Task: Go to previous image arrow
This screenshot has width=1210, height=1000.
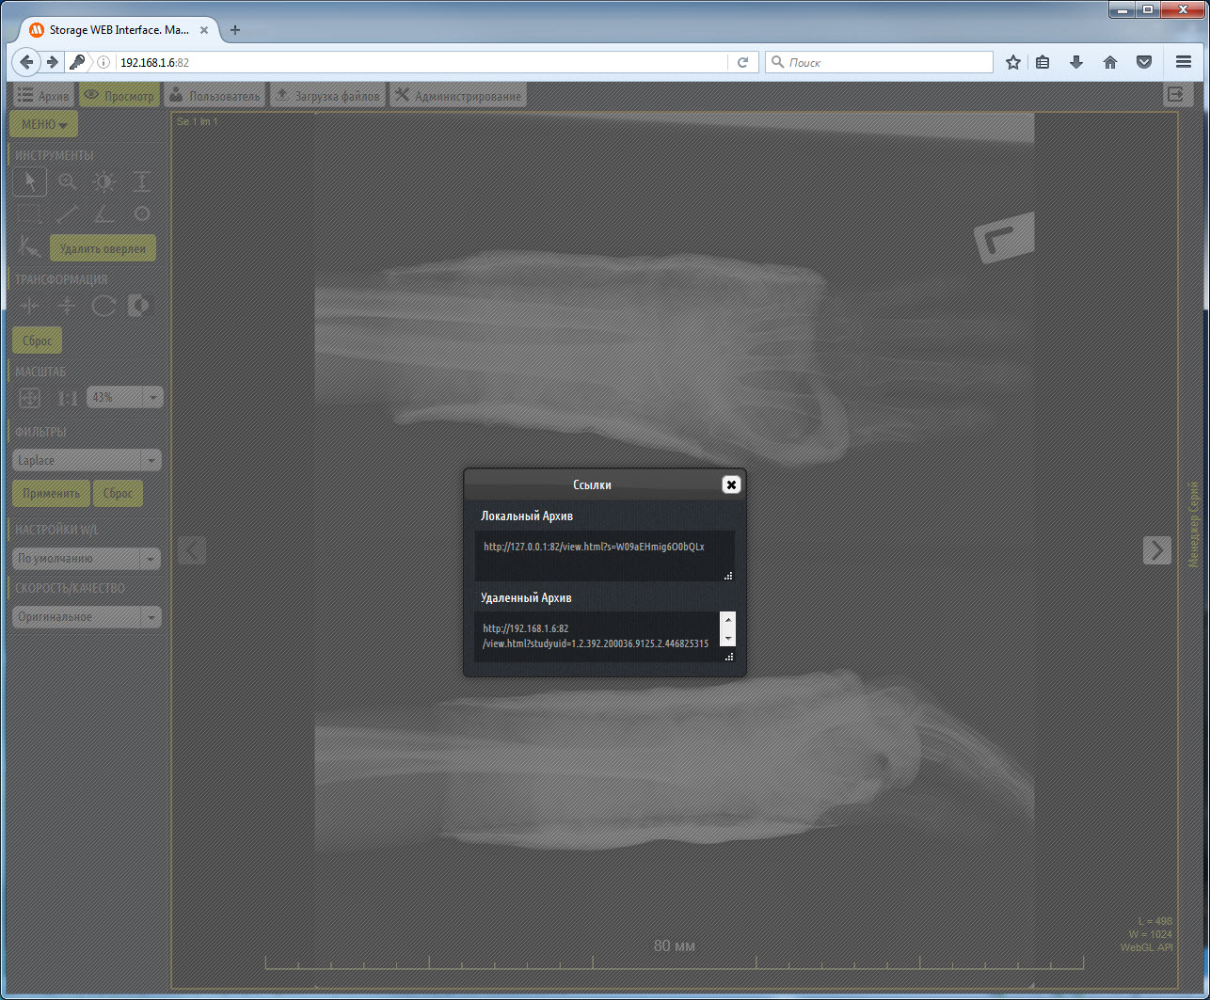Action: tap(191, 550)
